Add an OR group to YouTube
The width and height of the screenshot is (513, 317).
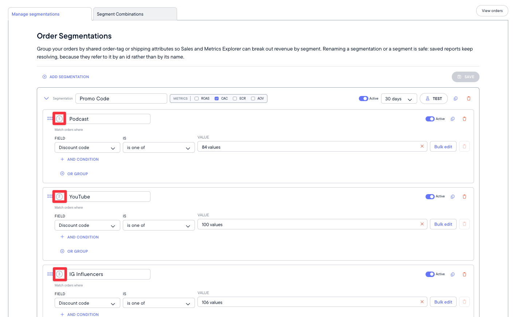(x=74, y=251)
